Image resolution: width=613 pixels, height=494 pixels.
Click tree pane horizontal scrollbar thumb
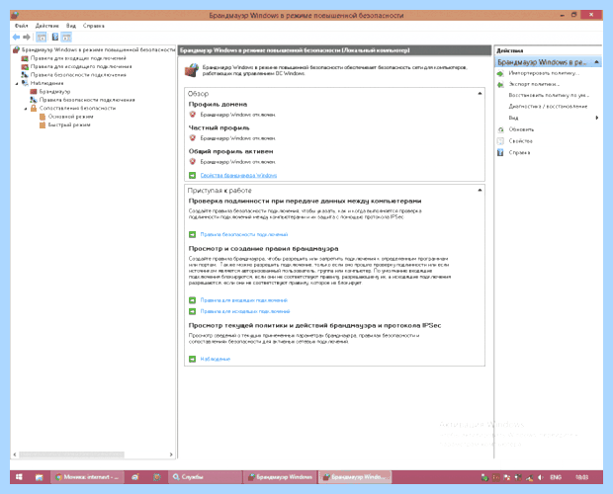click(71, 454)
